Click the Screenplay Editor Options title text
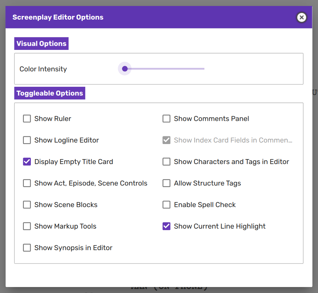Image resolution: width=318 pixels, height=293 pixels. coord(58,17)
